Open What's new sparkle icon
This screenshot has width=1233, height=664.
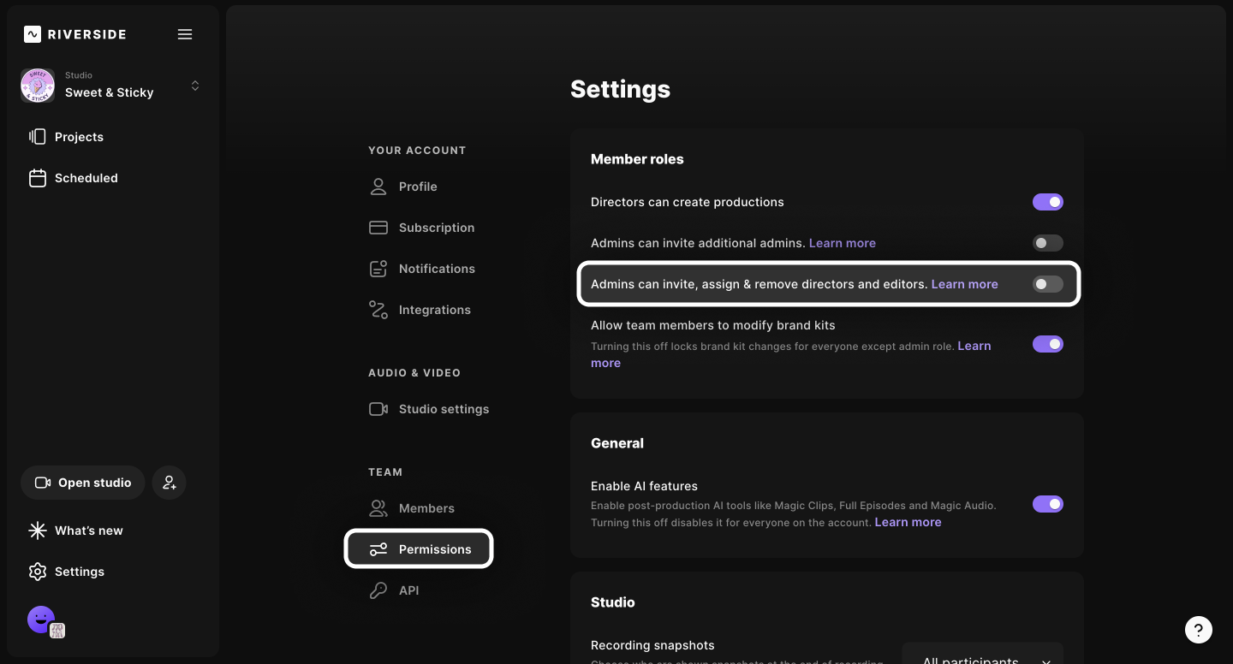click(38, 531)
